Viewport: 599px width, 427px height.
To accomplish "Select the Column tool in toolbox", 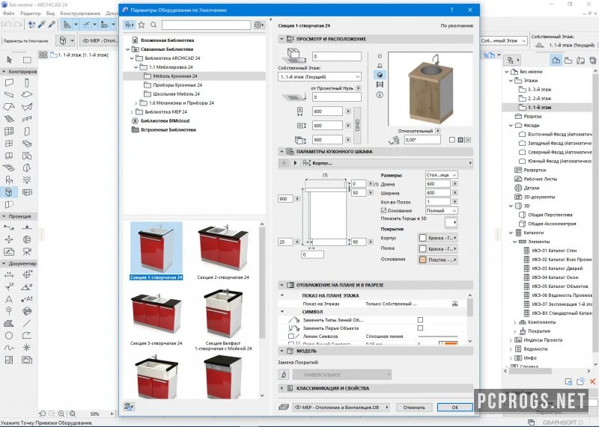I will click(x=27, y=83).
